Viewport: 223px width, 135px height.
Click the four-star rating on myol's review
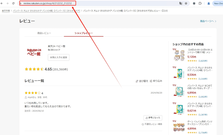33,93
